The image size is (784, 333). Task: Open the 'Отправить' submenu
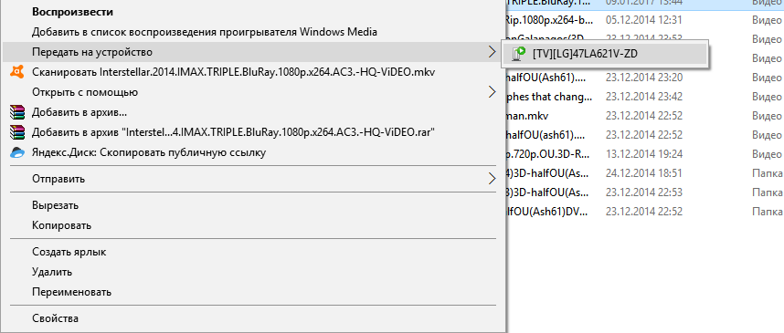tap(254, 178)
